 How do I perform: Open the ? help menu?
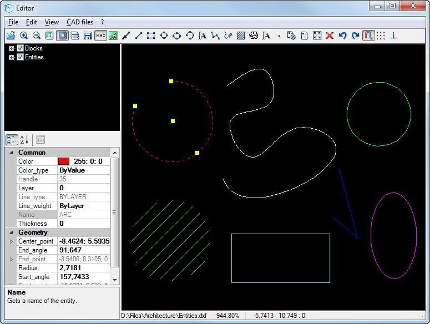(102, 22)
